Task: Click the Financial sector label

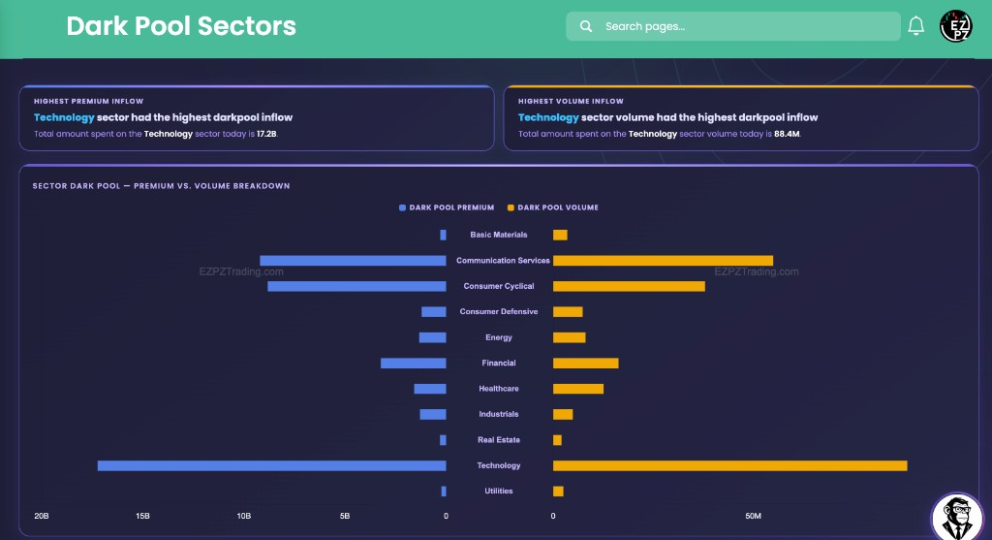Action: [x=499, y=364]
